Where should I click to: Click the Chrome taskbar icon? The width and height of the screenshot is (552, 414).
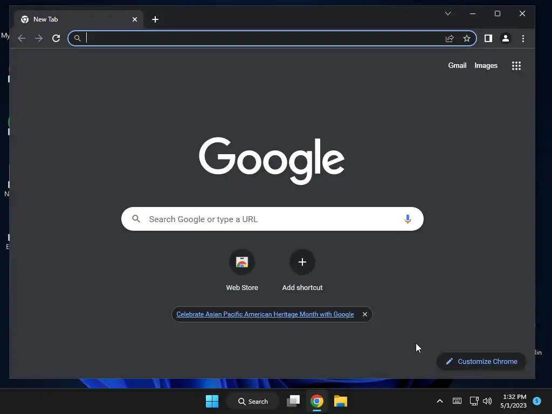(317, 401)
